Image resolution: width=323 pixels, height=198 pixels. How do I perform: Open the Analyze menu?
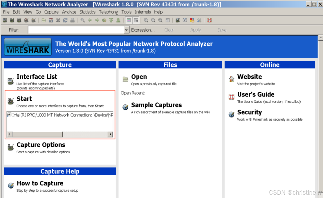(69, 12)
